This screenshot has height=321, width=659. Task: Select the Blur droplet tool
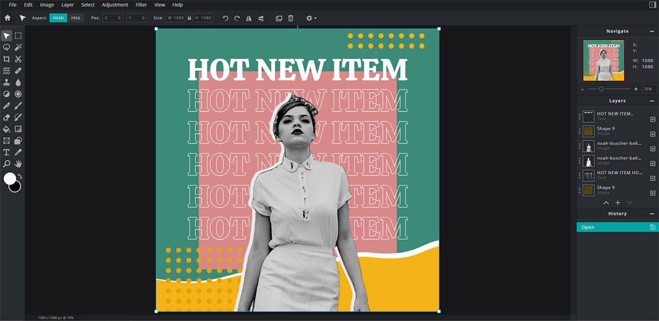point(18,82)
